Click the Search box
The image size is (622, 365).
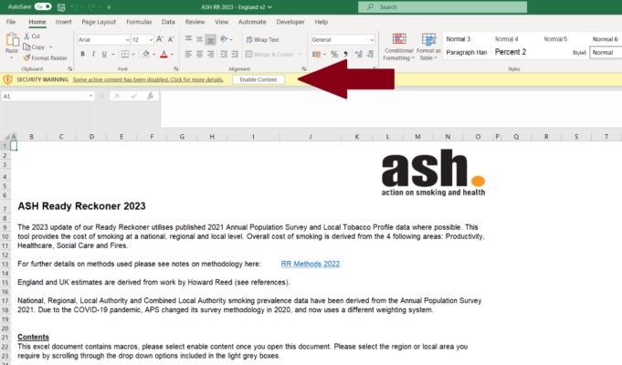click(442, 6)
